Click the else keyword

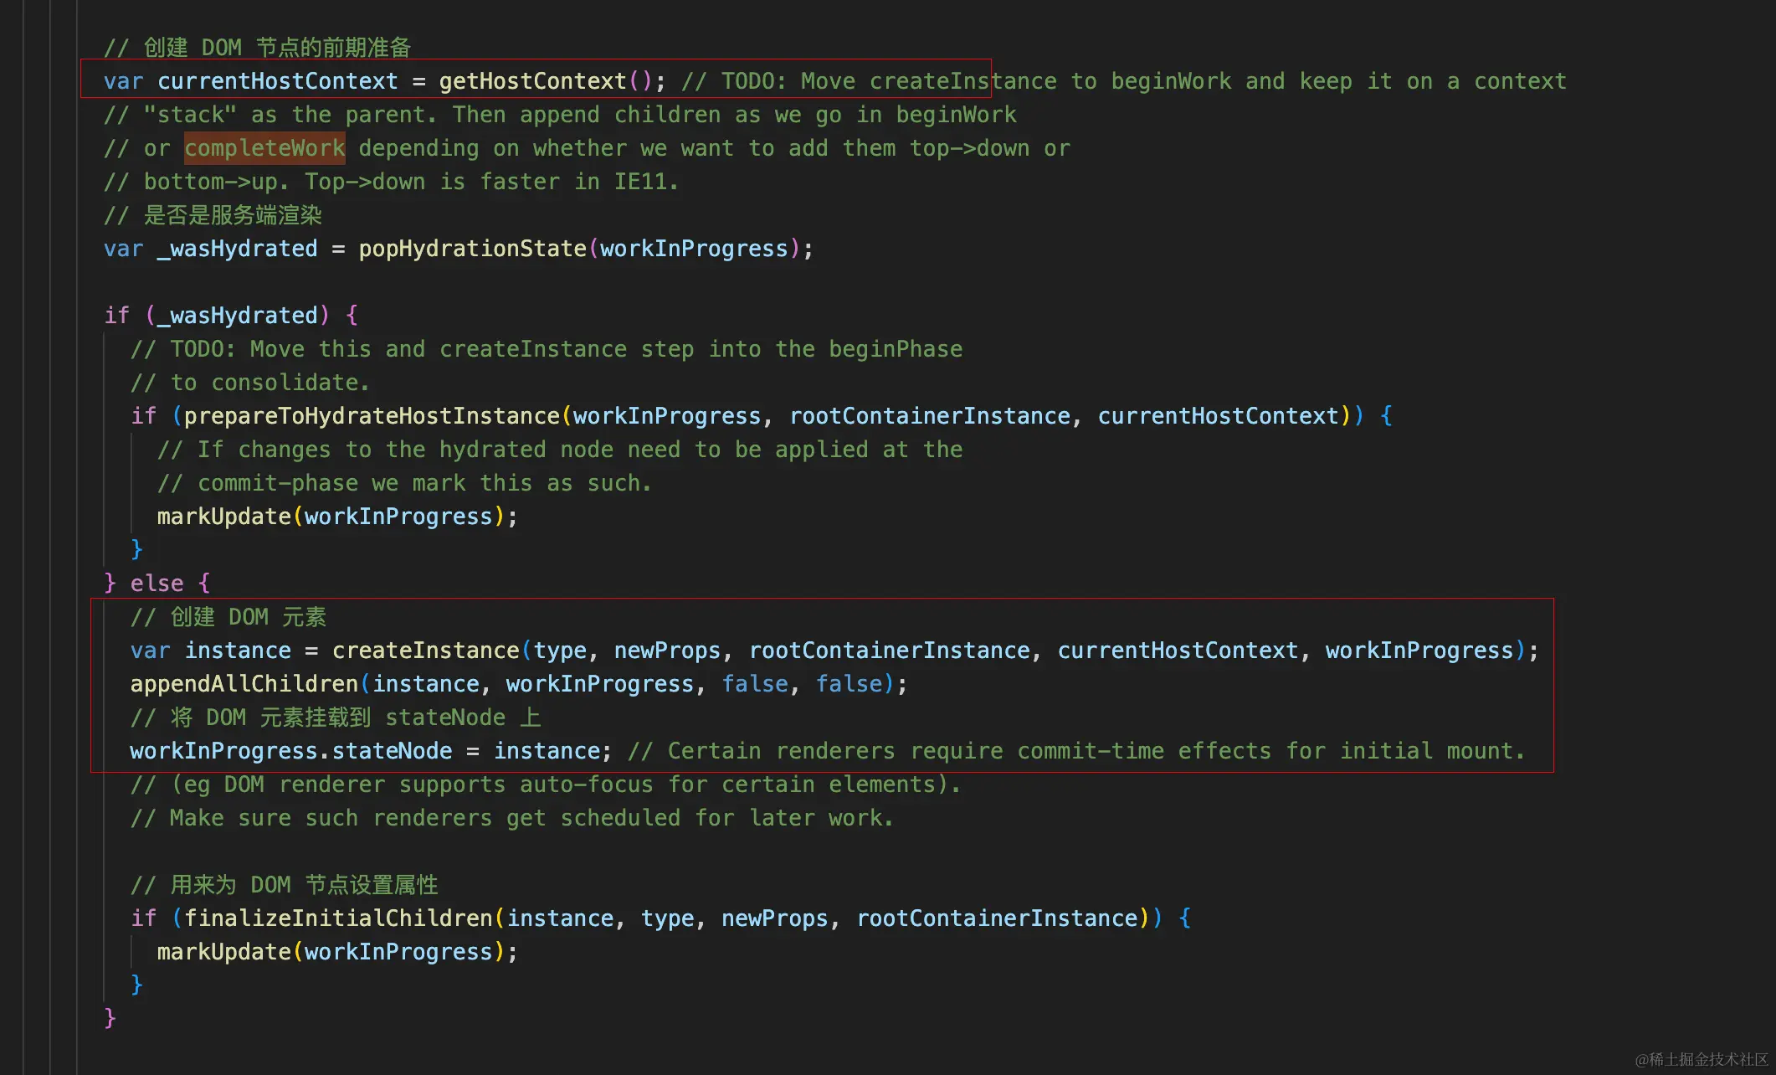click(157, 584)
